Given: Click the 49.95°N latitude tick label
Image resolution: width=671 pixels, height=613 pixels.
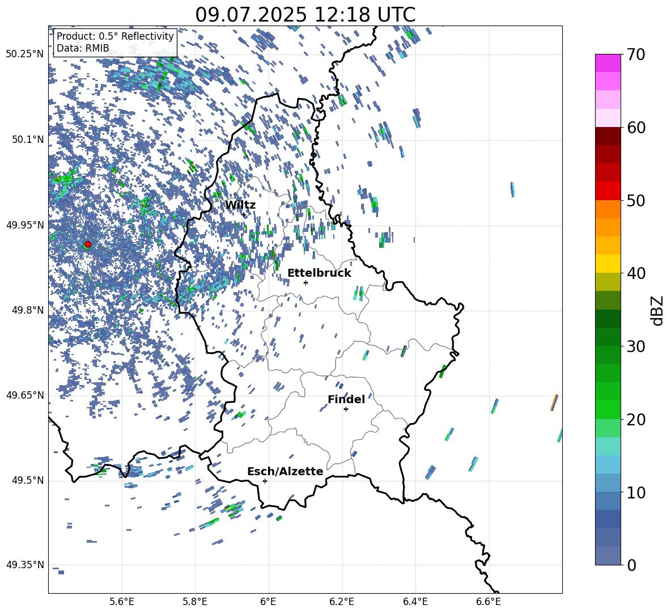Looking at the screenshot, I should pyautogui.click(x=25, y=225).
